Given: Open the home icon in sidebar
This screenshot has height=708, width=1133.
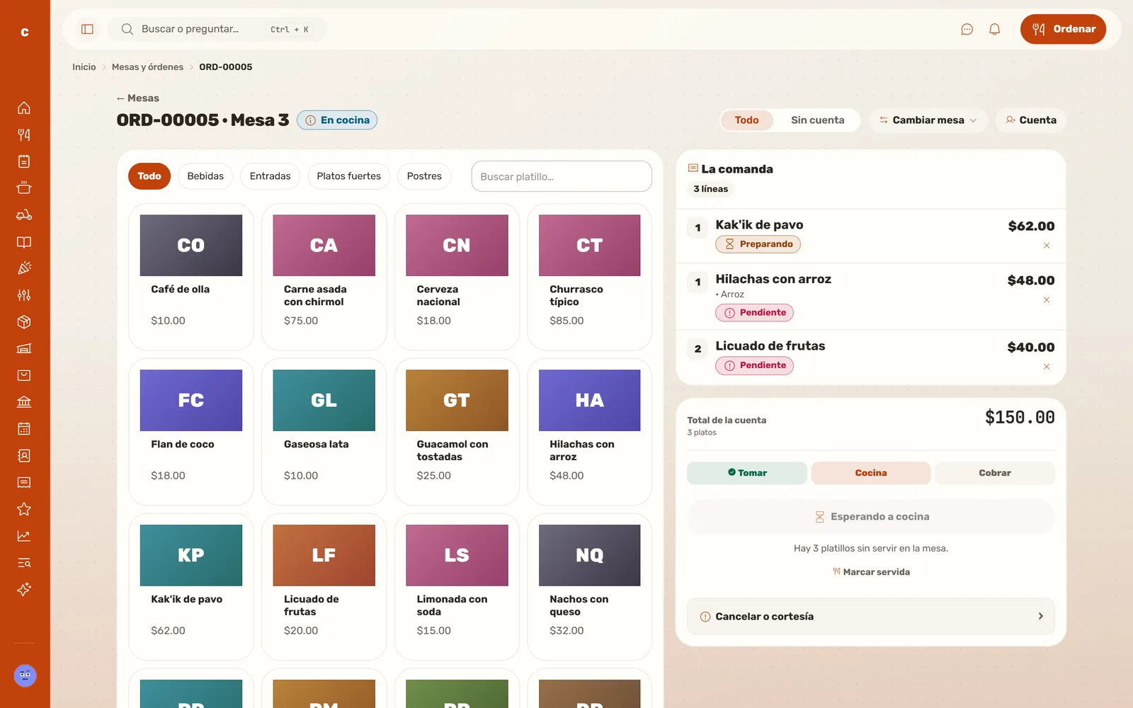Looking at the screenshot, I should [x=24, y=108].
